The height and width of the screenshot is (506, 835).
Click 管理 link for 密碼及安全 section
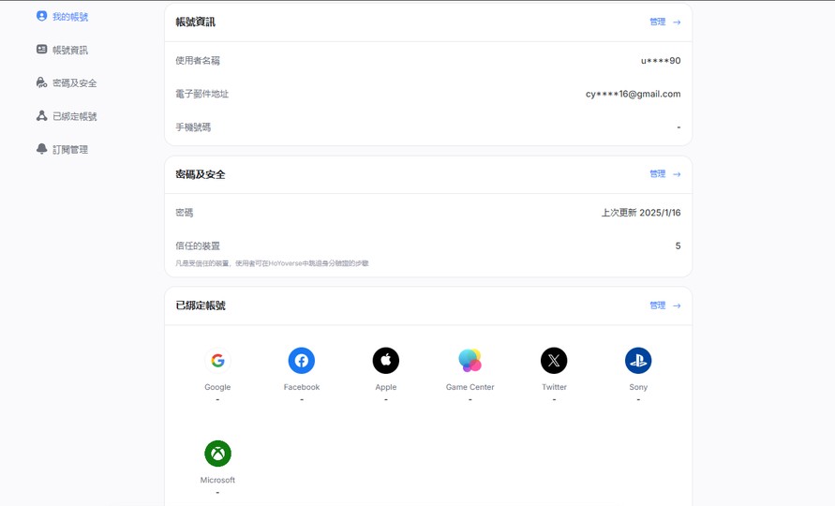(x=664, y=174)
